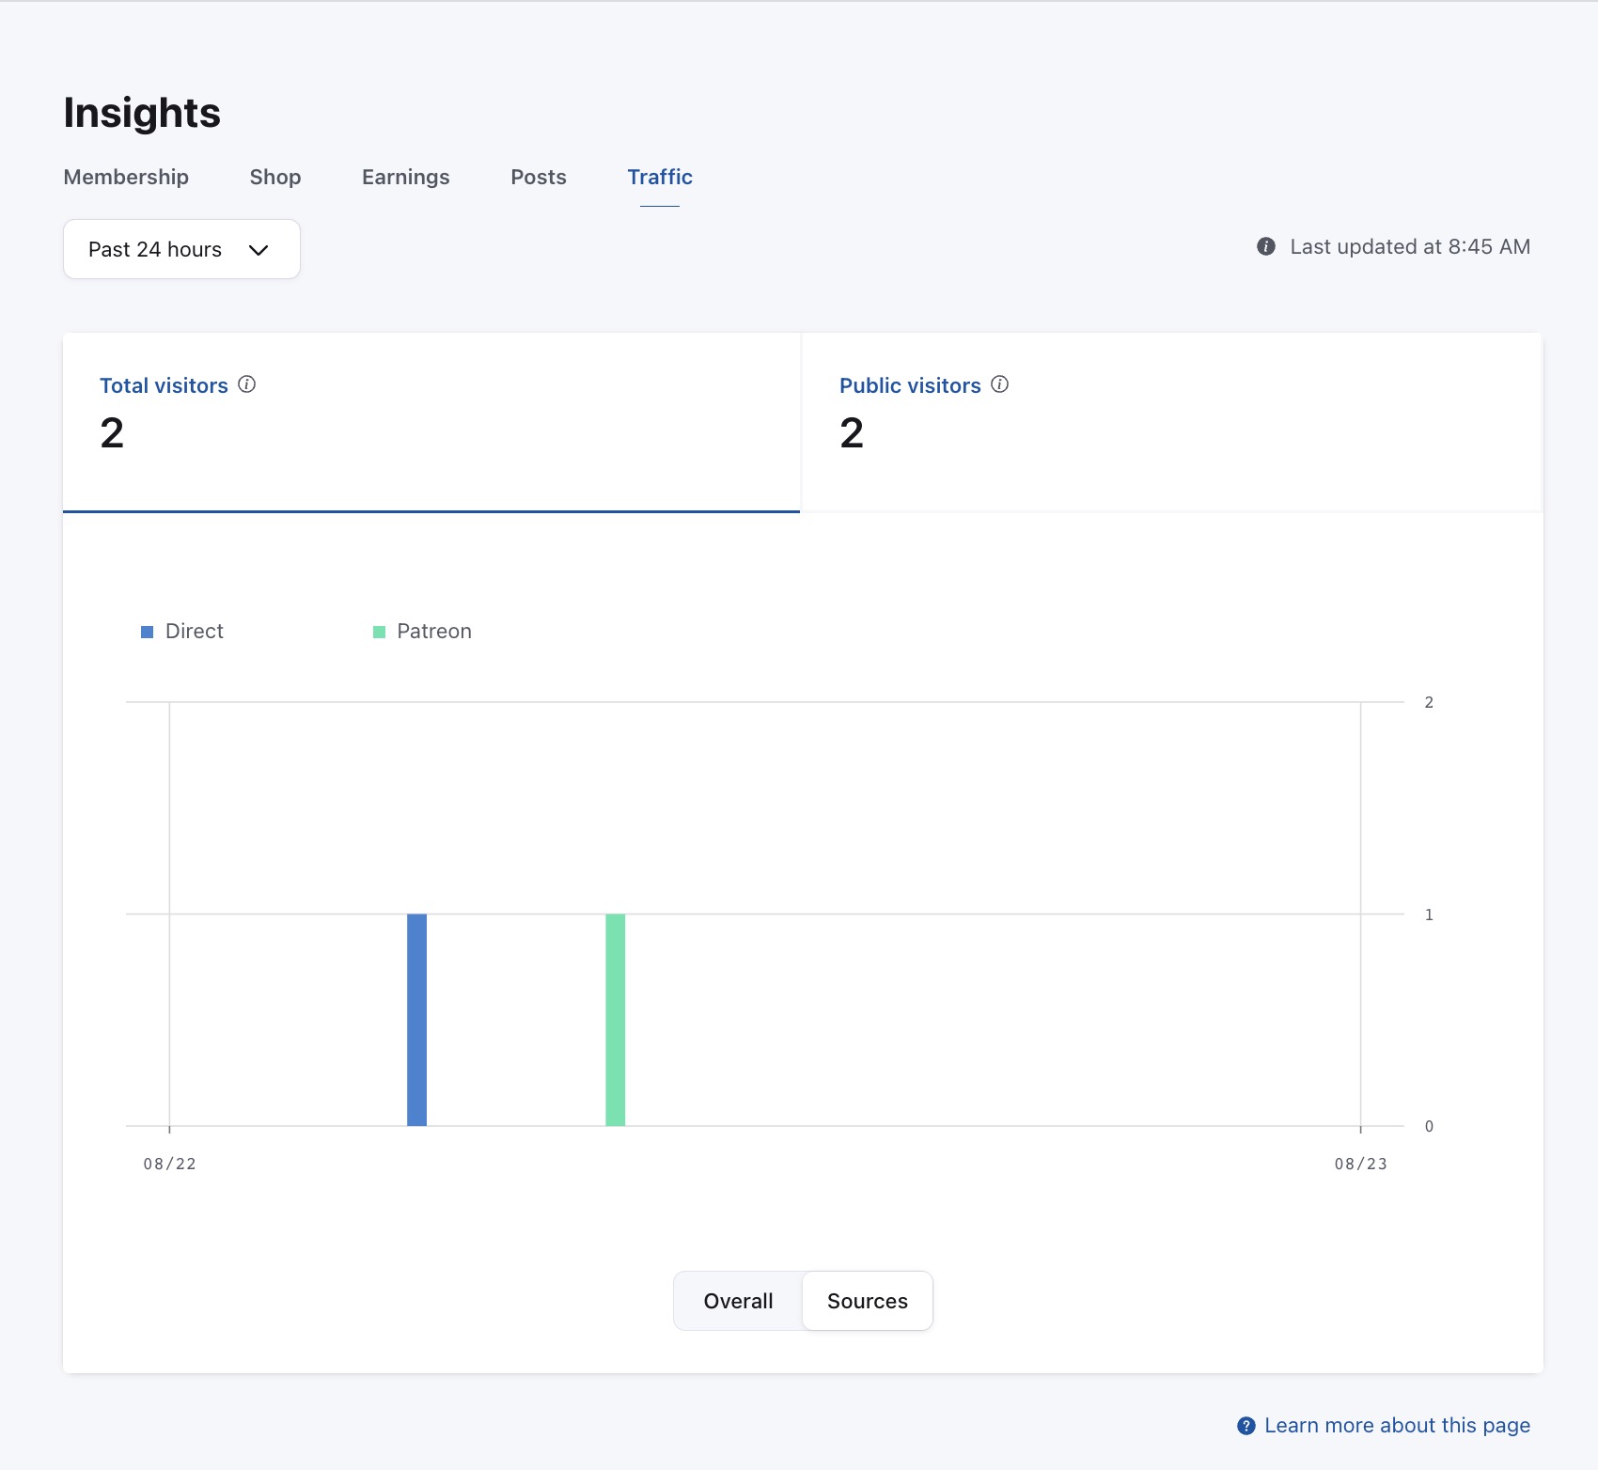This screenshot has width=1598, height=1470.
Task: Click the info icon next to Total visitors
Action: (x=246, y=384)
